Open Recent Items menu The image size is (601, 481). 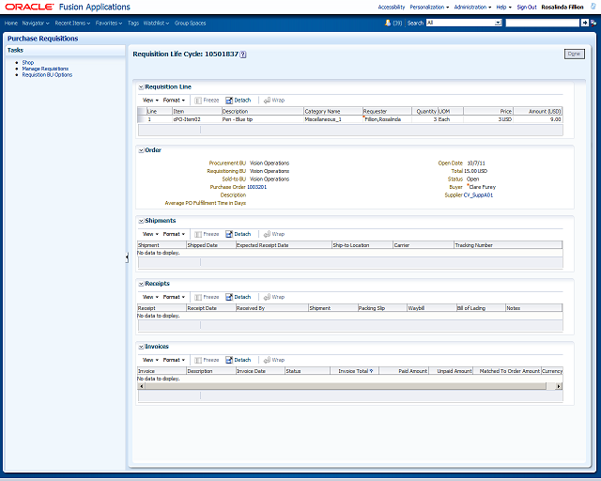tap(72, 23)
